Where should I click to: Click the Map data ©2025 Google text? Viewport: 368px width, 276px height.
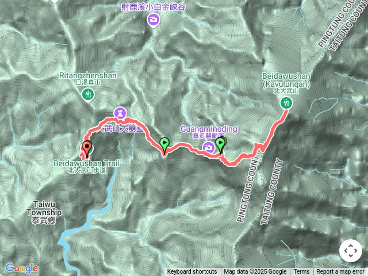point(255,272)
